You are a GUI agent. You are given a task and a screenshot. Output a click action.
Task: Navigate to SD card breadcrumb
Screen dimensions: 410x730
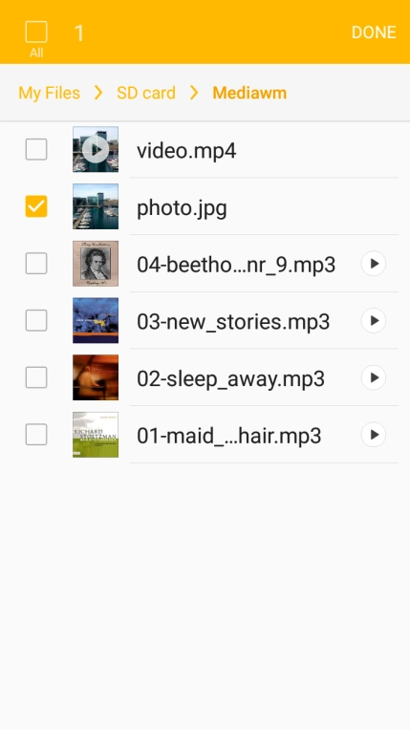(x=146, y=93)
